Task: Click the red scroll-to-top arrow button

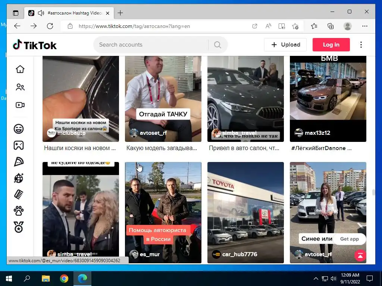Action: (x=360, y=255)
